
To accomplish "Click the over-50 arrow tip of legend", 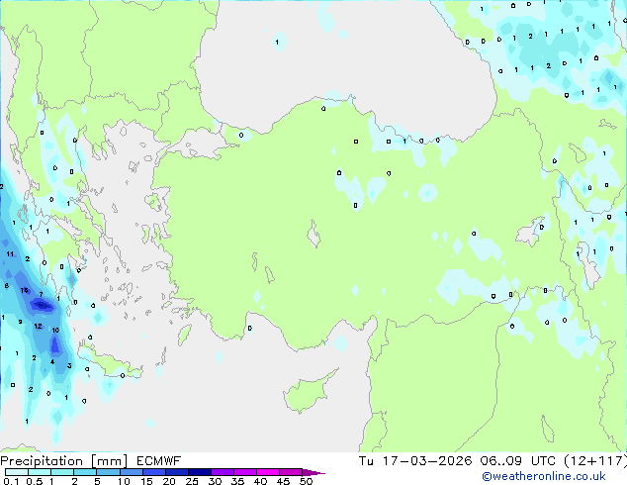I will tap(313, 473).
